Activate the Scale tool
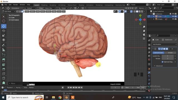This screenshot has height=100, width=178. pyautogui.click(x=4, y=35)
